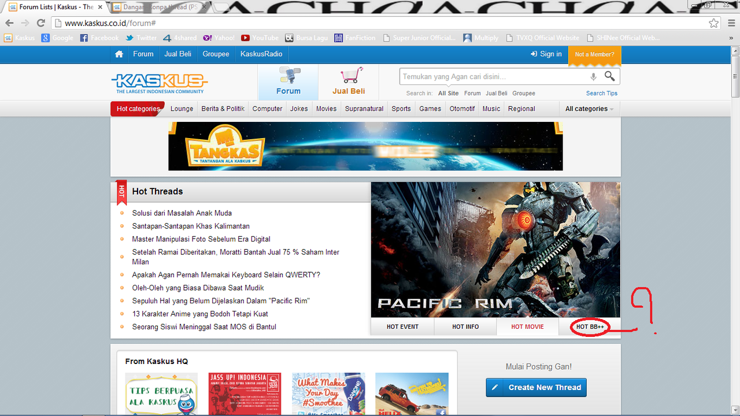Open the Lounge category
740x416 pixels.
182,109
